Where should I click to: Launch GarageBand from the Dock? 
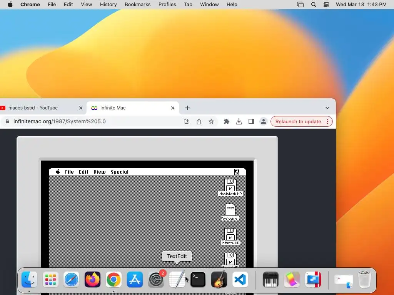[x=219, y=280]
